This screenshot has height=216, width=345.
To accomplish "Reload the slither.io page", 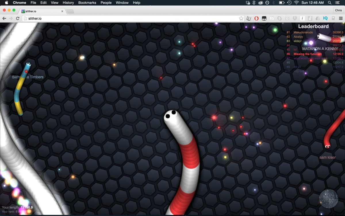I will [18, 18].
